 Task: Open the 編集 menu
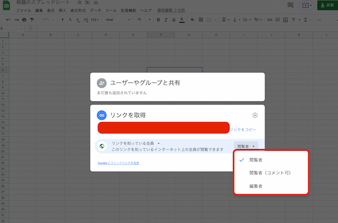(39, 10)
